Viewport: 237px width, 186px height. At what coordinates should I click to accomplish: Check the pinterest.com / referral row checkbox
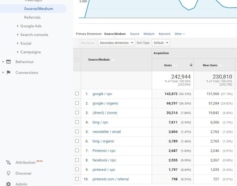[77, 179]
